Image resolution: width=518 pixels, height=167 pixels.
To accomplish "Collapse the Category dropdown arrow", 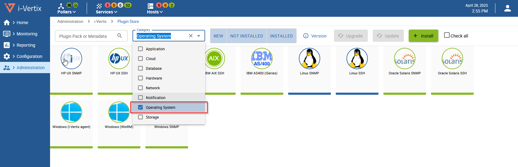I will [199, 36].
